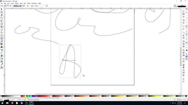Select the Mesh gradient tool
Image resolution: width=188 pixels, height=105 pixels.
point(1,62)
